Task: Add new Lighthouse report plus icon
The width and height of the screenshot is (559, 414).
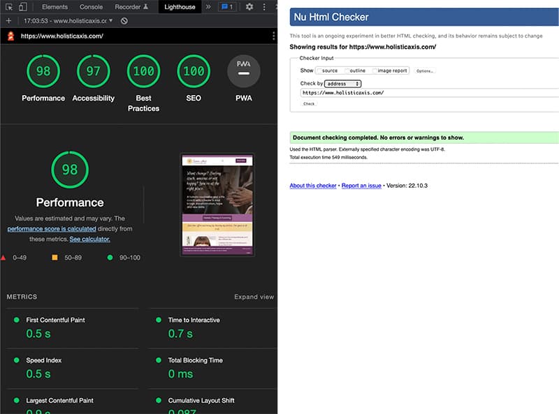Action: pyautogui.click(x=8, y=21)
